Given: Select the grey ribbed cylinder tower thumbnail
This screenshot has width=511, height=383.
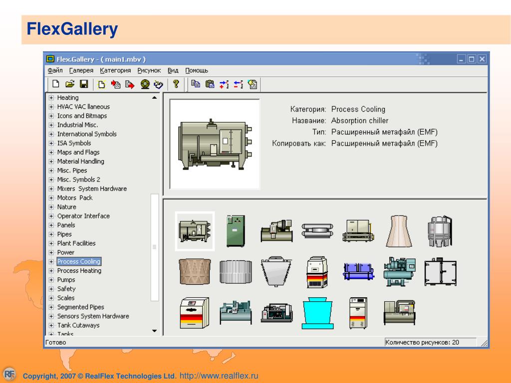Looking at the screenshot, I should tap(236, 272).
